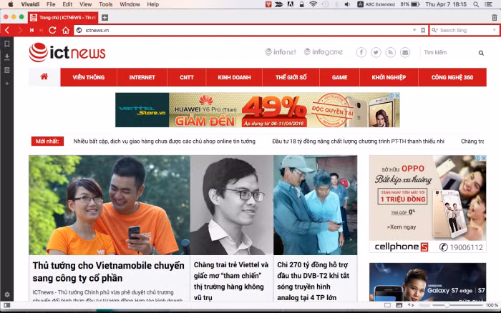
Task: Open the KINH DOANH section
Action: click(x=234, y=77)
